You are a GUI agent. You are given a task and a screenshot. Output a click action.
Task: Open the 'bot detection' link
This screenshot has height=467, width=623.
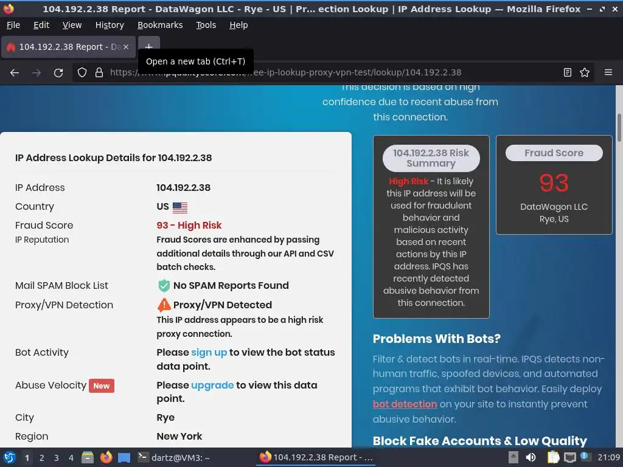[405, 404]
